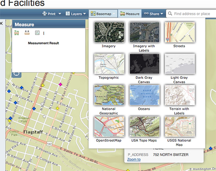Close the left panel with X
This screenshot has width=216, height=171.
click(2, 23)
